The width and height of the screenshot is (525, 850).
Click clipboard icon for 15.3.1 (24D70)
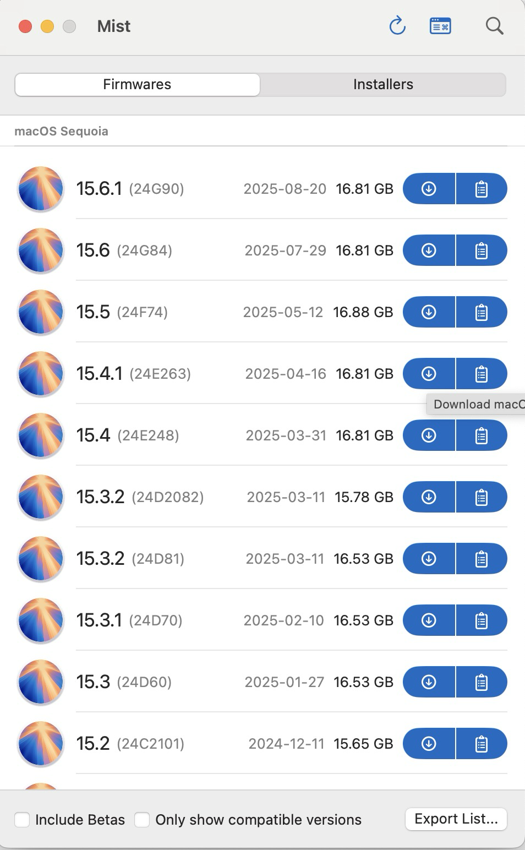pos(482,620)
